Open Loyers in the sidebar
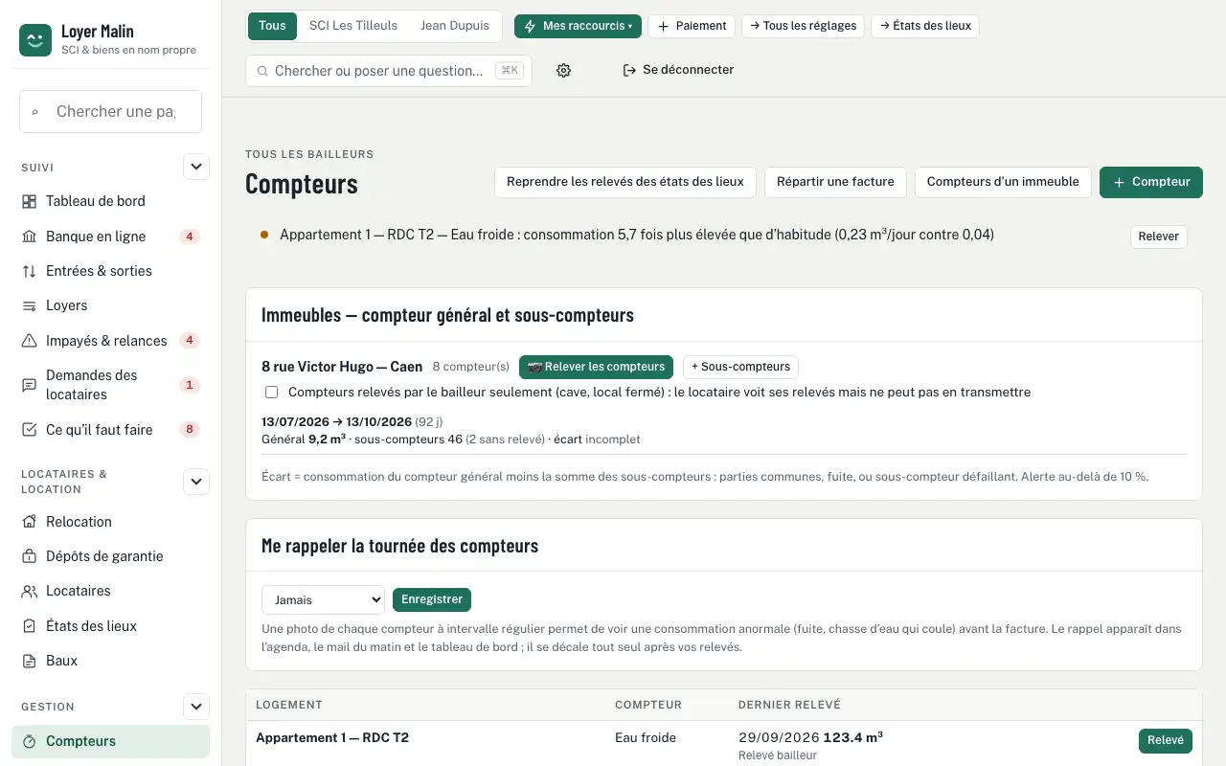 click(110, 305)
